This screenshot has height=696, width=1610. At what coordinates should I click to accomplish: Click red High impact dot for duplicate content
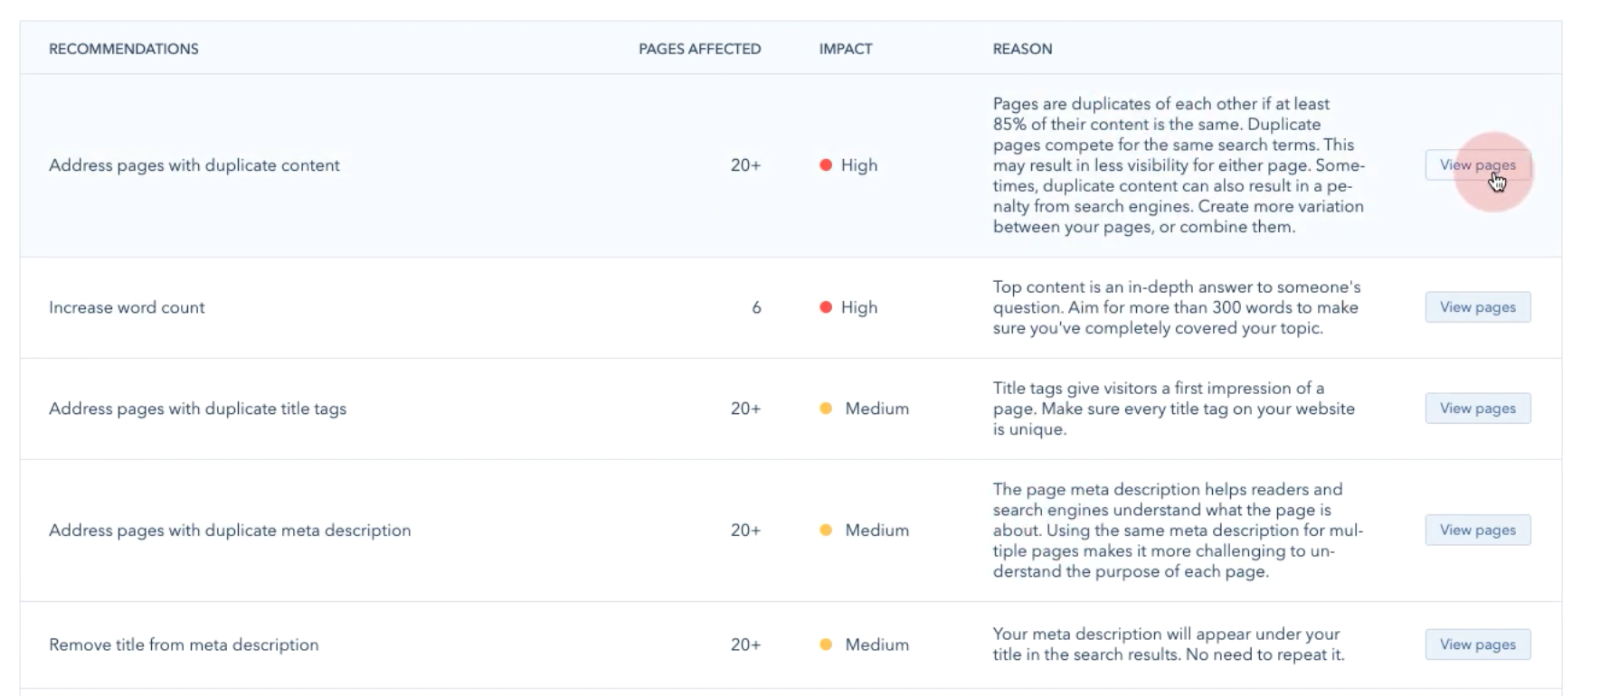[x=826, y=165]
